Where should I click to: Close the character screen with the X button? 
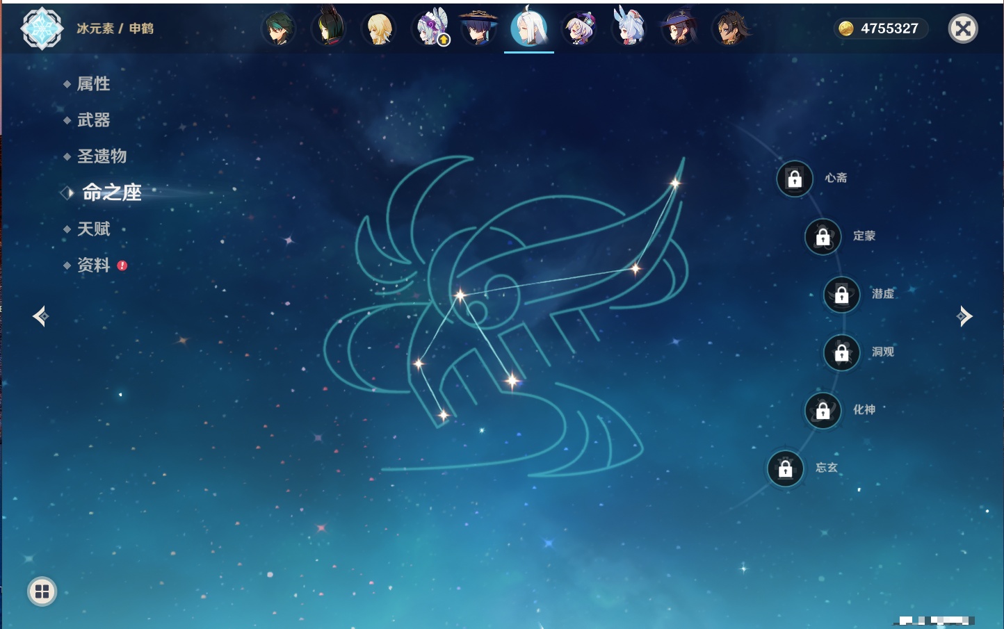963,28
